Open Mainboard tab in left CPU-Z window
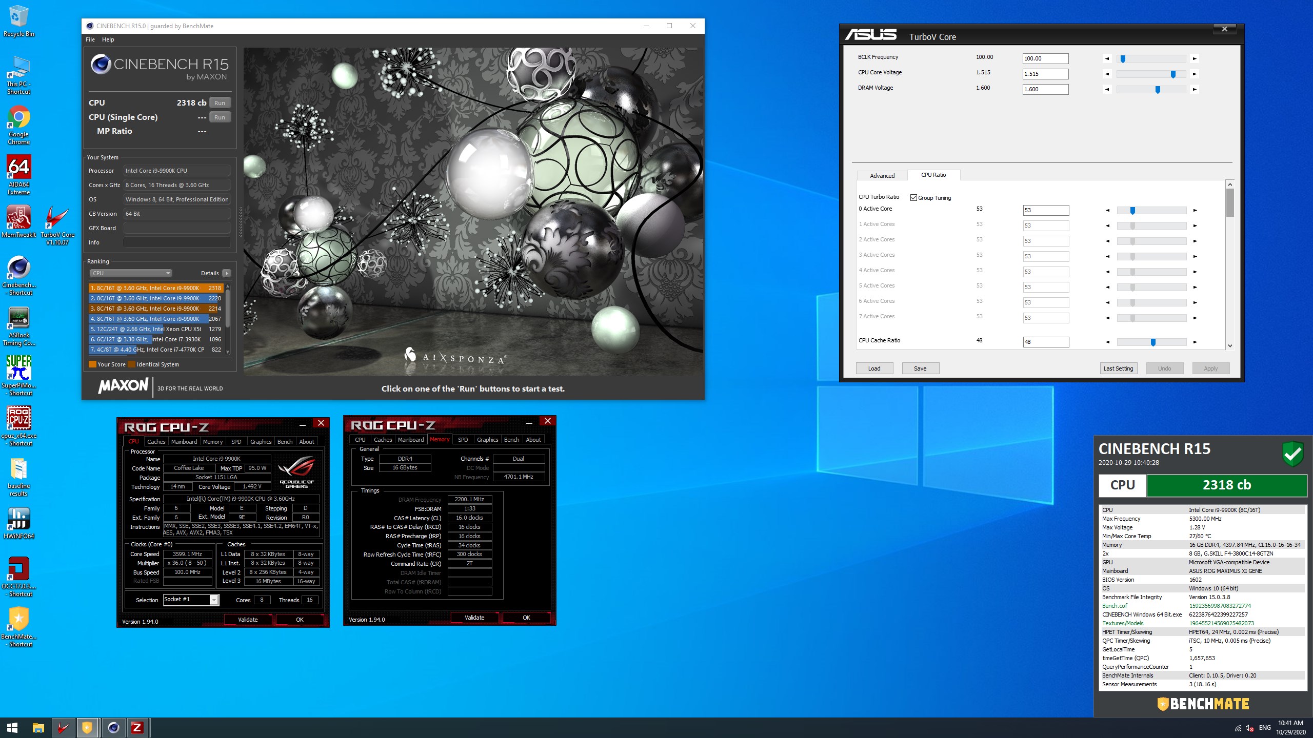 (184, 442)
